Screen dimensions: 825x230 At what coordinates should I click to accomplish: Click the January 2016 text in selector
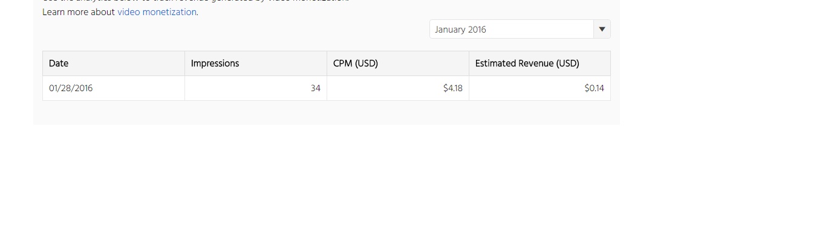tap(460, 30)
